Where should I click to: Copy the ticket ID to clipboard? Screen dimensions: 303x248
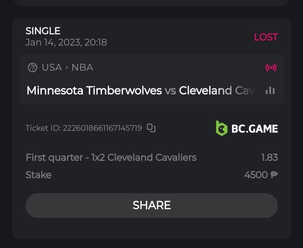coord(151,128)
